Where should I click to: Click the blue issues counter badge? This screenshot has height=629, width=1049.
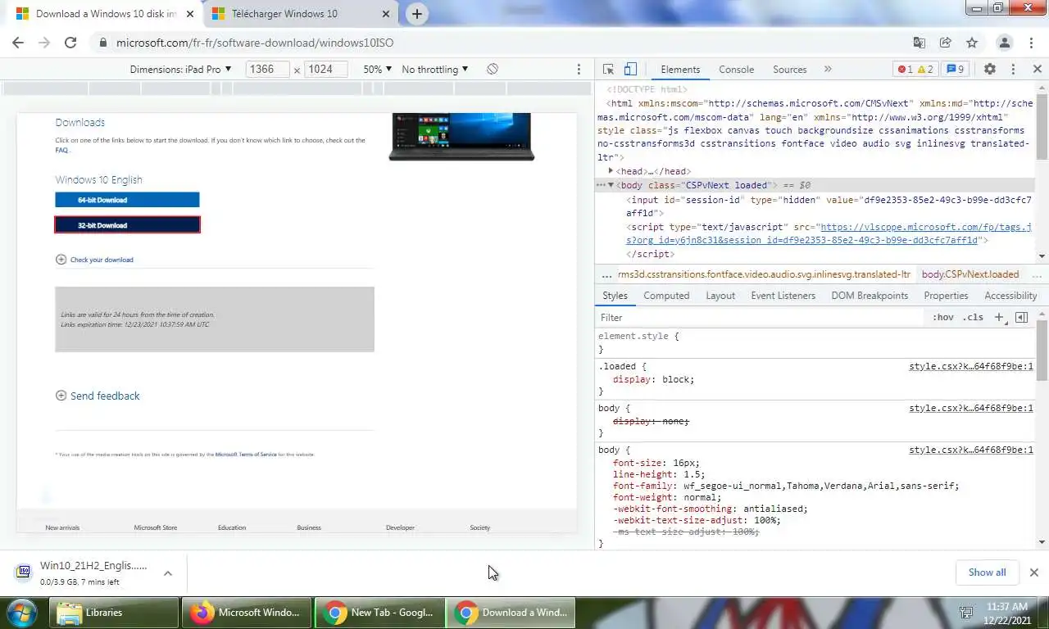click(x=956, y=70)
